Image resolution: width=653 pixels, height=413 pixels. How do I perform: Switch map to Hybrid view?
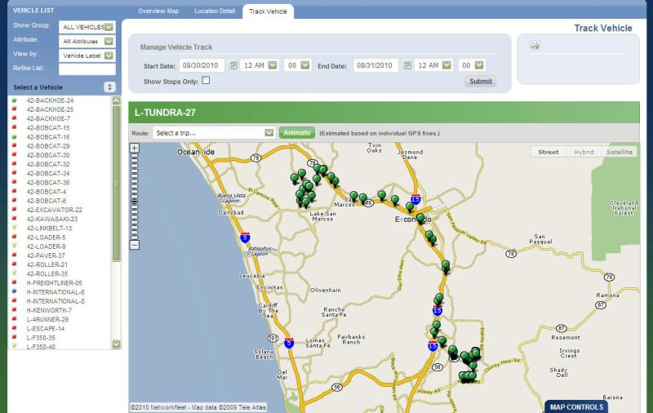(x=584, y=152)
